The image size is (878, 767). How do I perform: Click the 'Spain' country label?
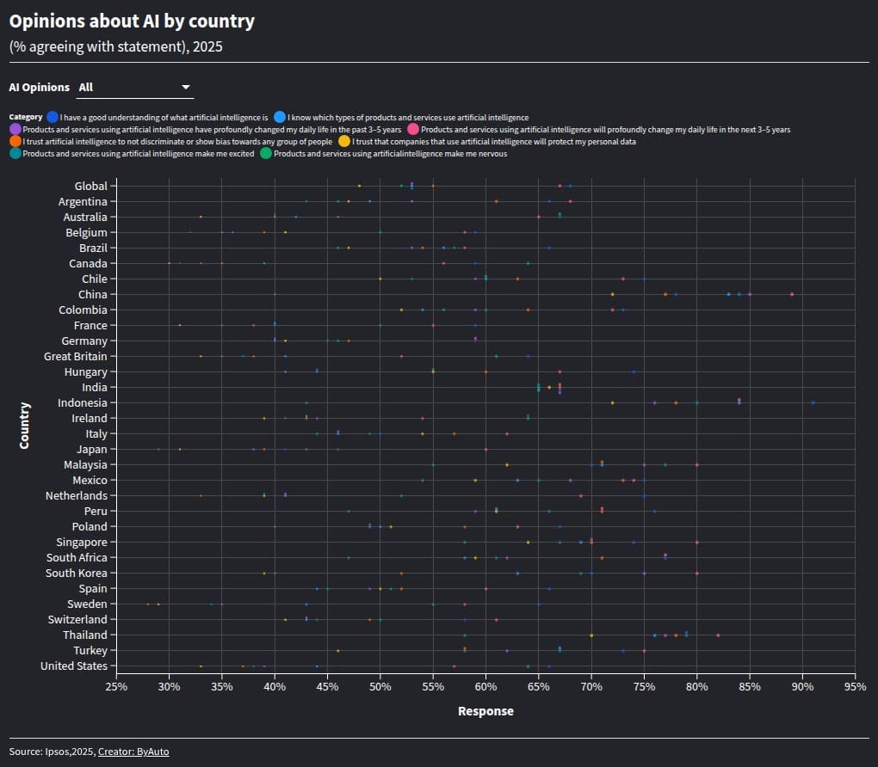pos(93,588)
